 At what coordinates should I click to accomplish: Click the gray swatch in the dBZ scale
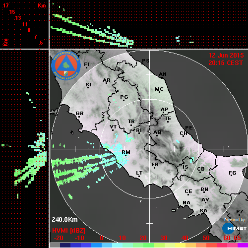coord(55,245)
